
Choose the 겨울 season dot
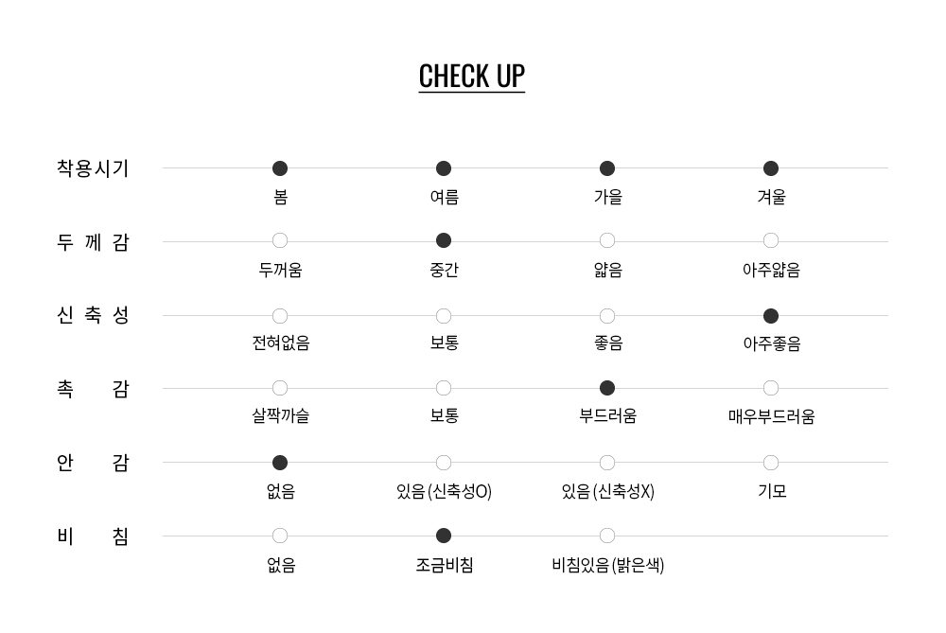click(771, 168)
